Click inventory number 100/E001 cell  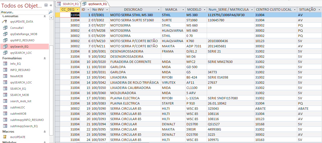[x=100, y=51]
